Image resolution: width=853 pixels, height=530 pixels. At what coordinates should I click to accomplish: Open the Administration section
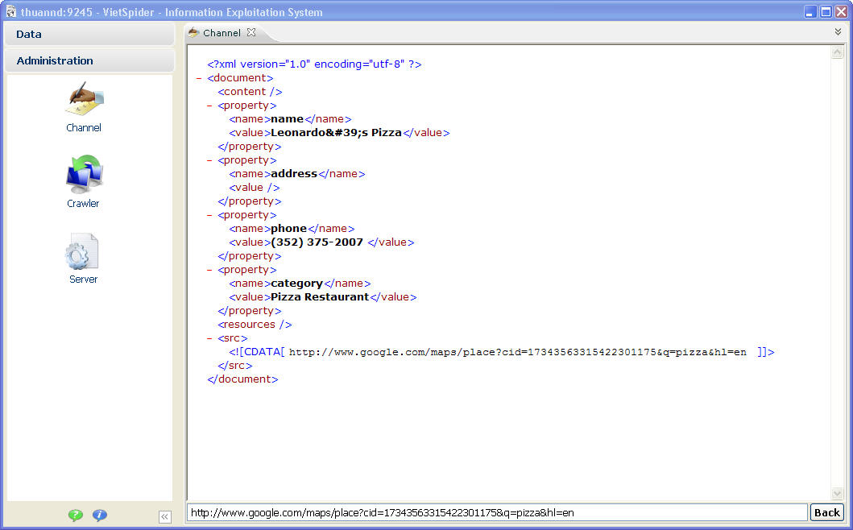(x=89, y=60)
